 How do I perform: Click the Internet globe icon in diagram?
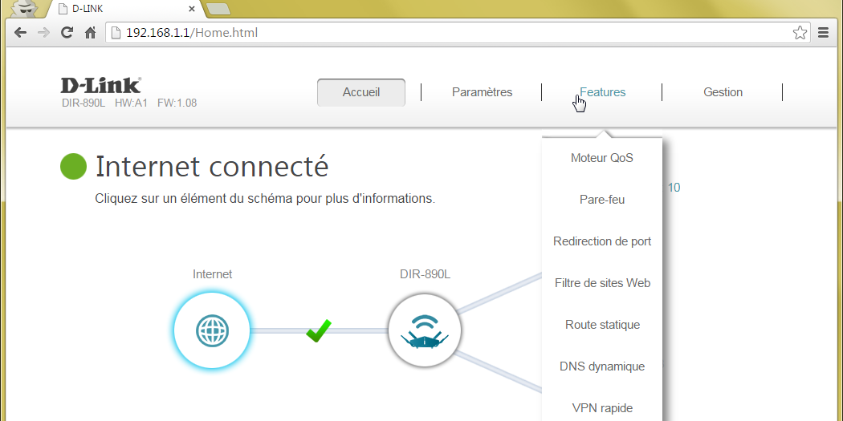coord(212,330)
